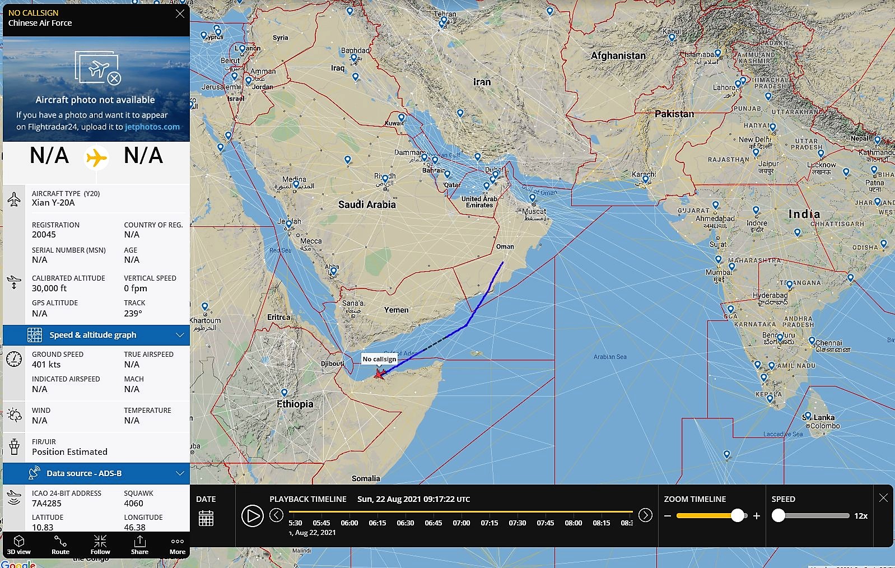Select the 06:00 timeline marker
The width and height of the screenshot is (895, 568).
point(349,523)
